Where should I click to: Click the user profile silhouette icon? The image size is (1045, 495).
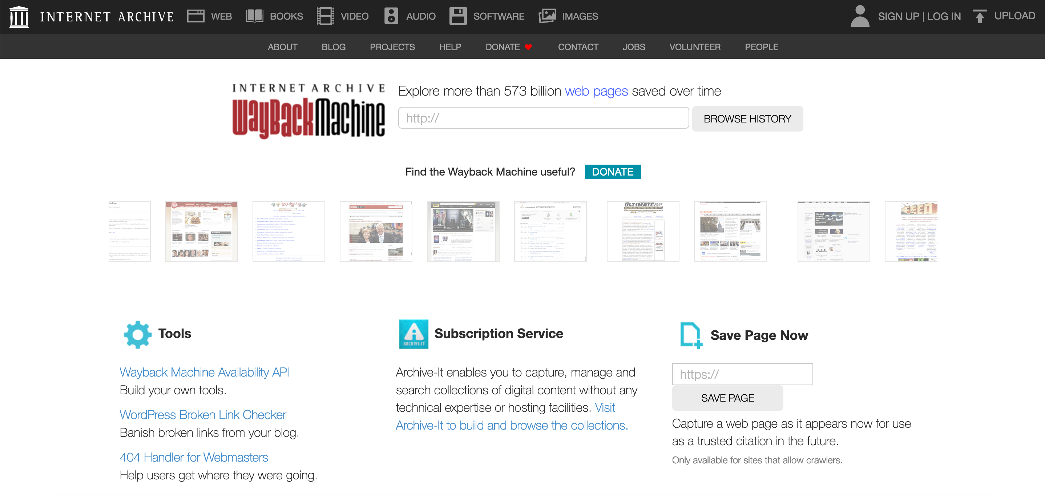point(860,16)
